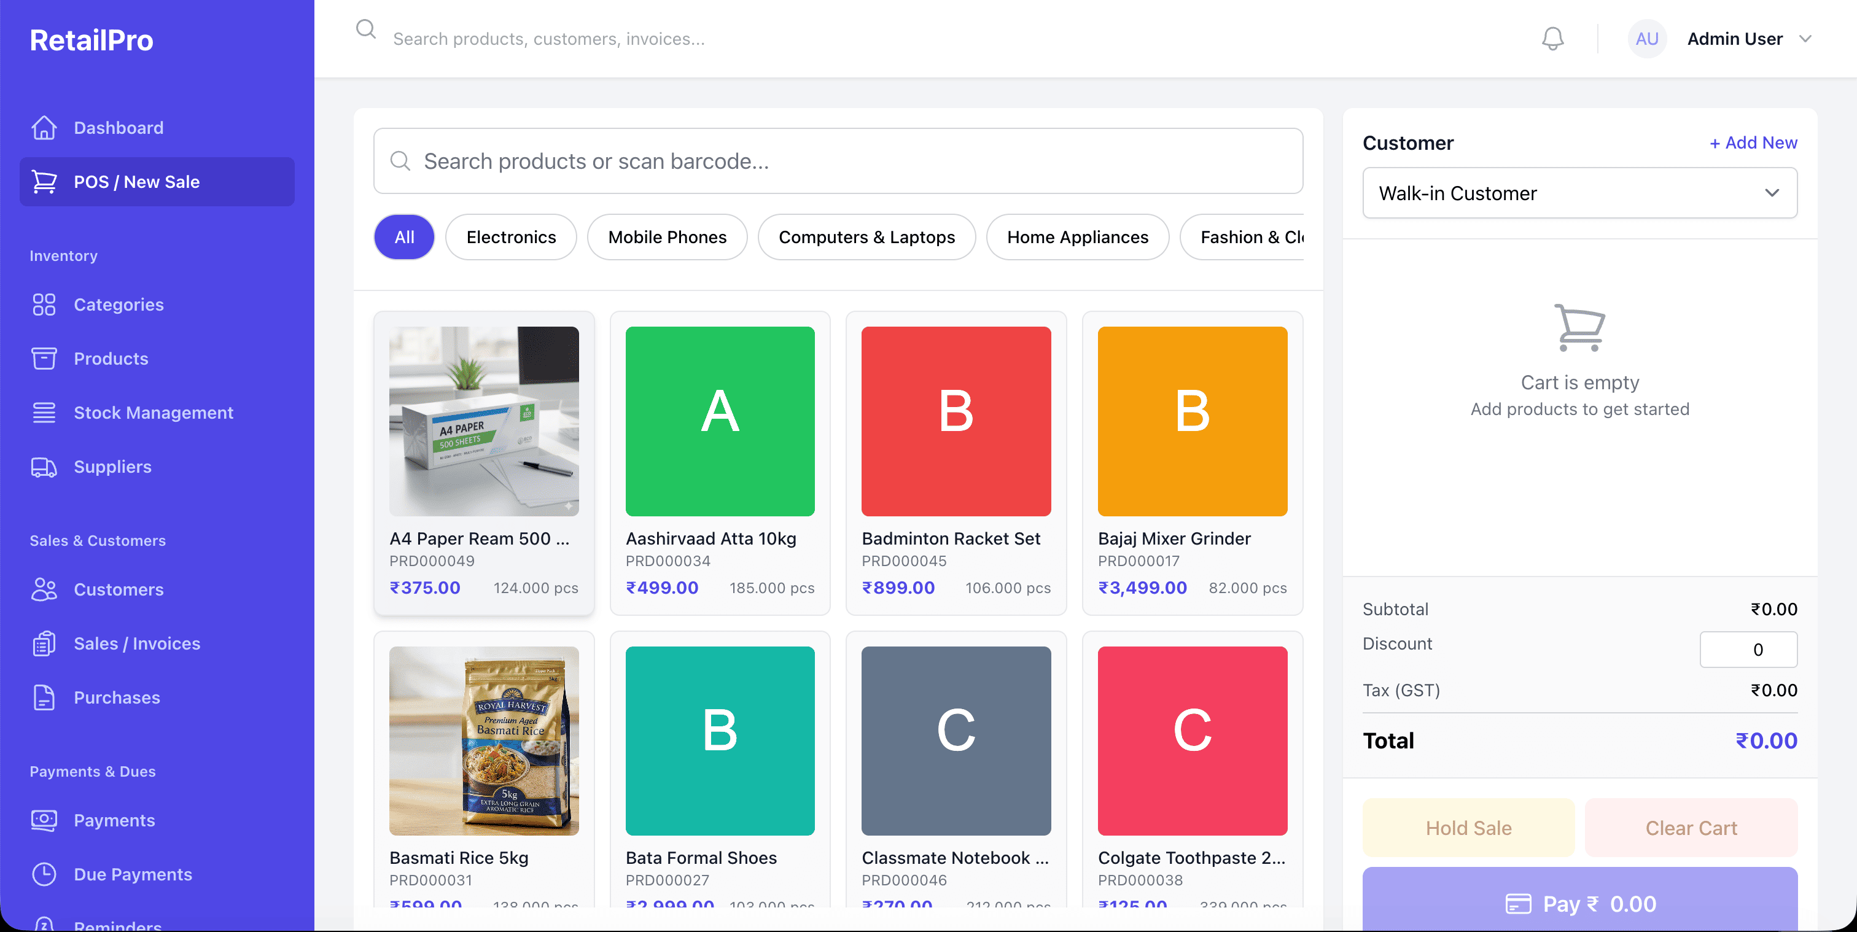The width and height of the screenshot is (1857, 932).
Task: Click the Hold Sale button
Action: [1468, 828]
